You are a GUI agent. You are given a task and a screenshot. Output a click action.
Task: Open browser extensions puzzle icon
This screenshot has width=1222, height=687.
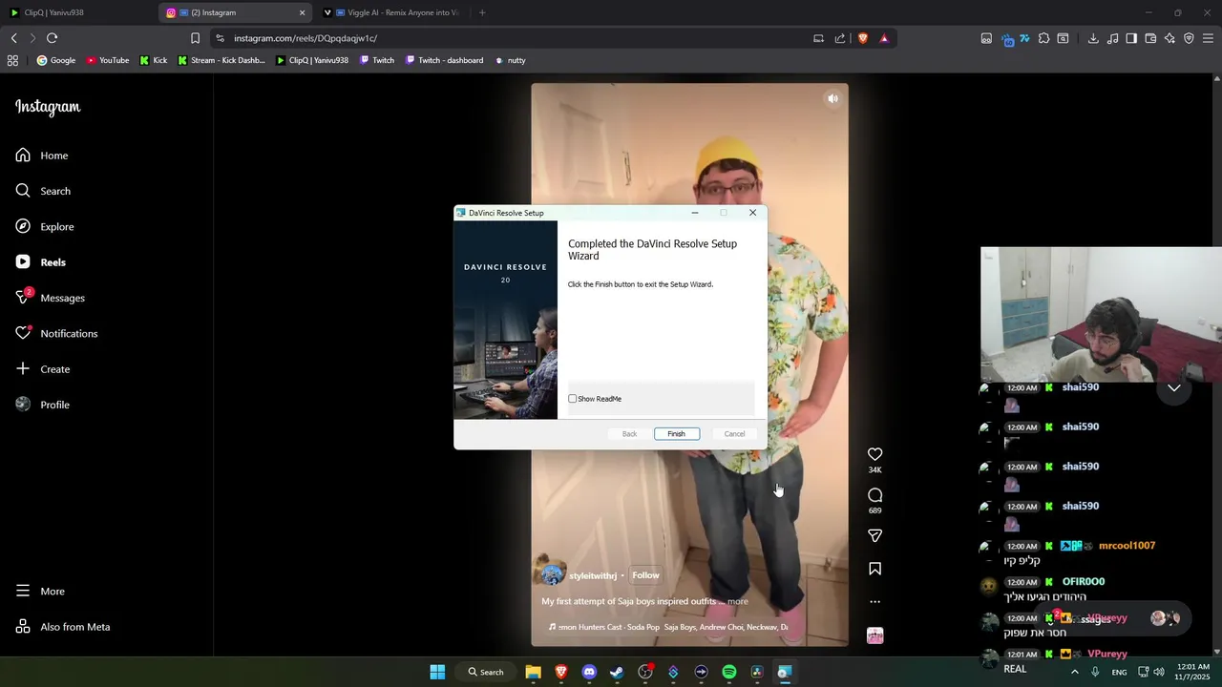click(x=1043, y=38)
